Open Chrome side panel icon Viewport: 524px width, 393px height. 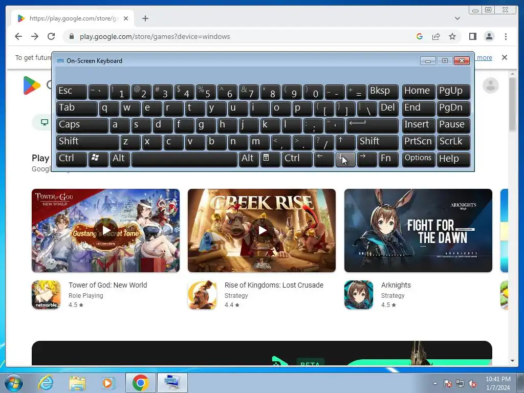pos(472,36)
